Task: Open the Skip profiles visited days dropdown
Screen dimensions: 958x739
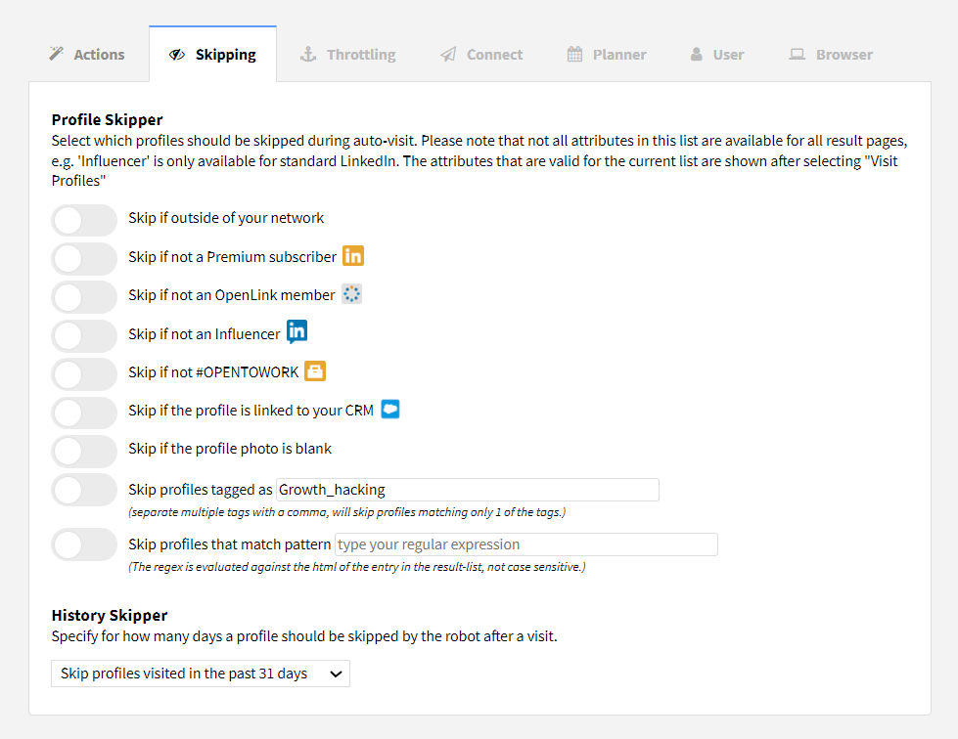Action: (200, 674)
